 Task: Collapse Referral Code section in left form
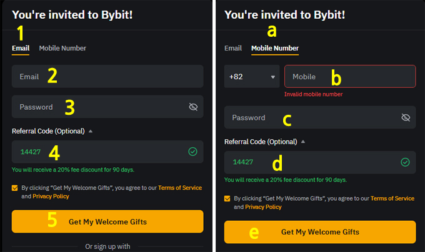91,131
